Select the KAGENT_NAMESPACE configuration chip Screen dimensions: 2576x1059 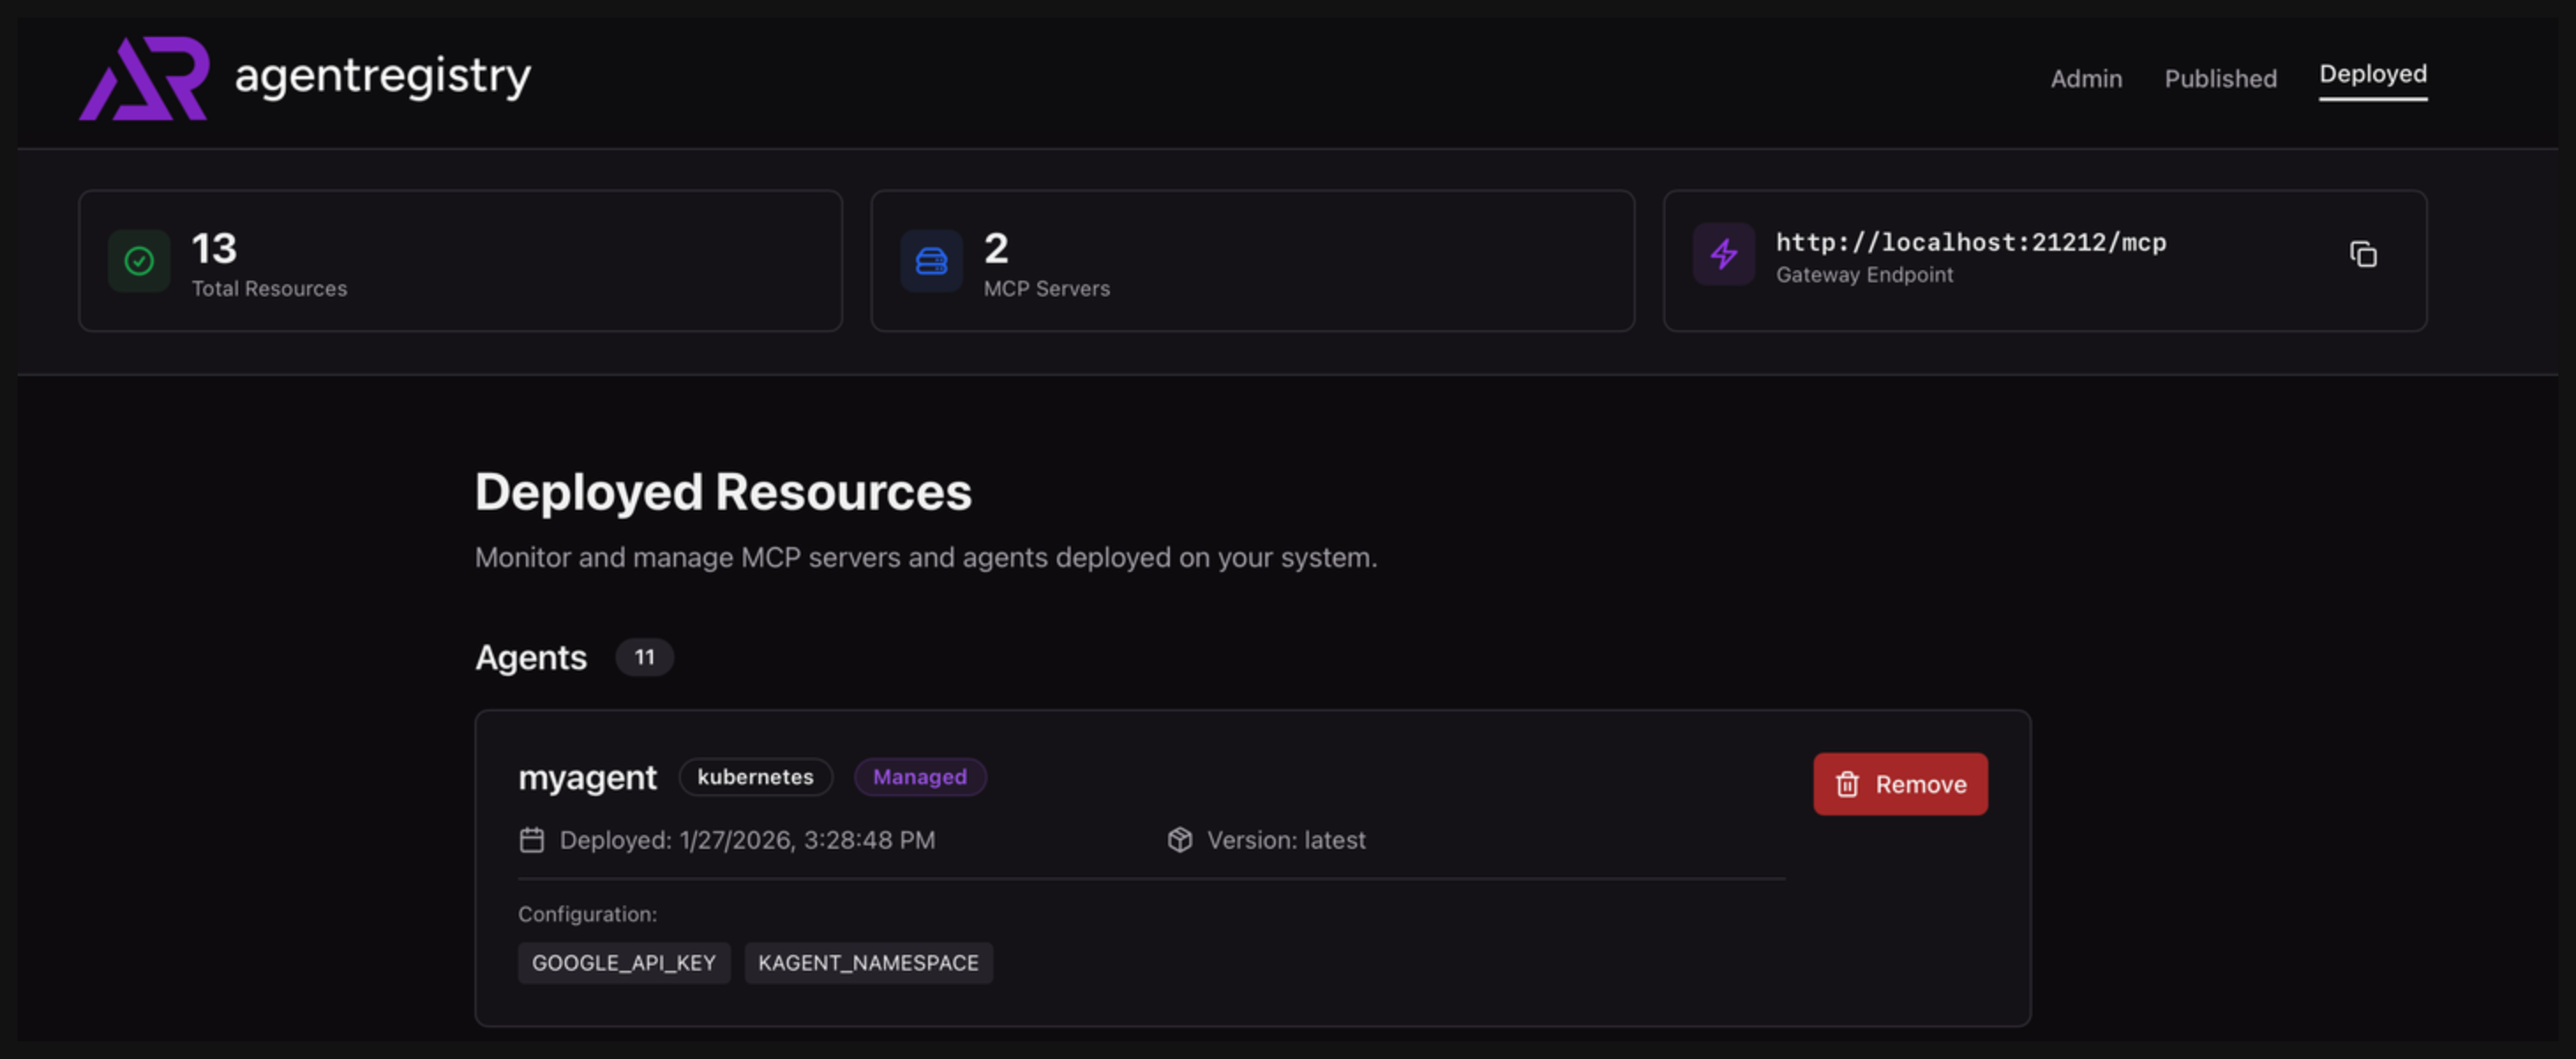pos(868,963)
